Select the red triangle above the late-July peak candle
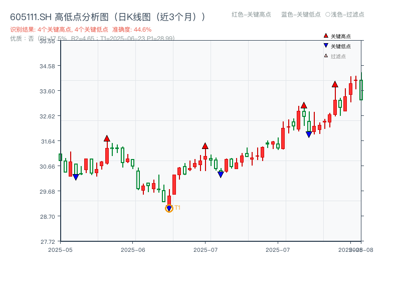The height and width of the screenshot is (301, 401). click(335, 84)
